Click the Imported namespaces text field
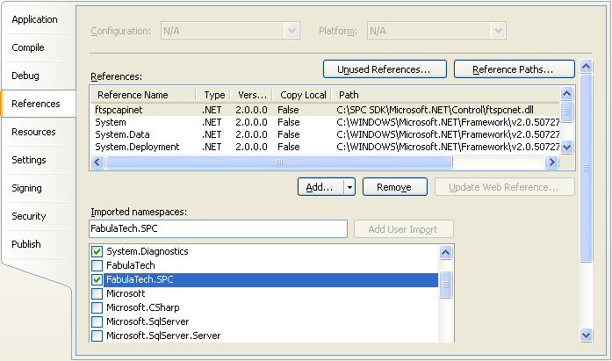This screenshot has height=361, width=612. [x=218, y=228]
